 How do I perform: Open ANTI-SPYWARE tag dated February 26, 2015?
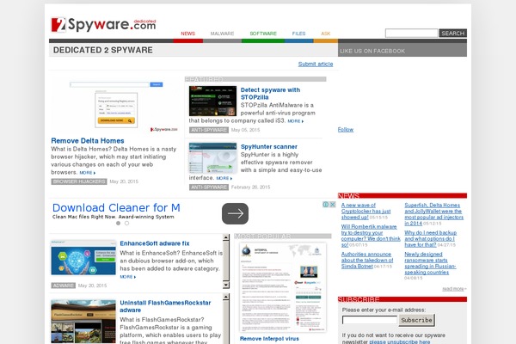209,187
